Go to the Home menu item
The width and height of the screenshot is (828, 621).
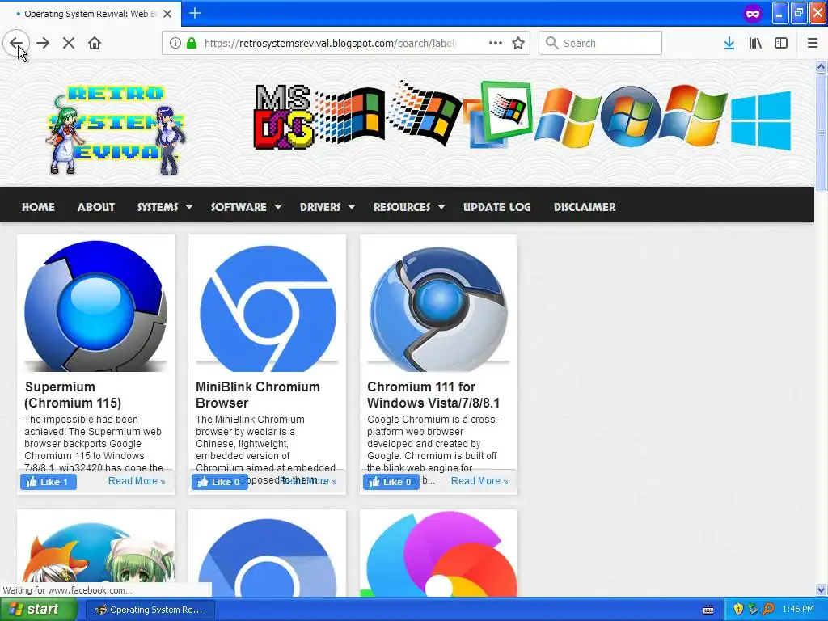click(38, 207)
